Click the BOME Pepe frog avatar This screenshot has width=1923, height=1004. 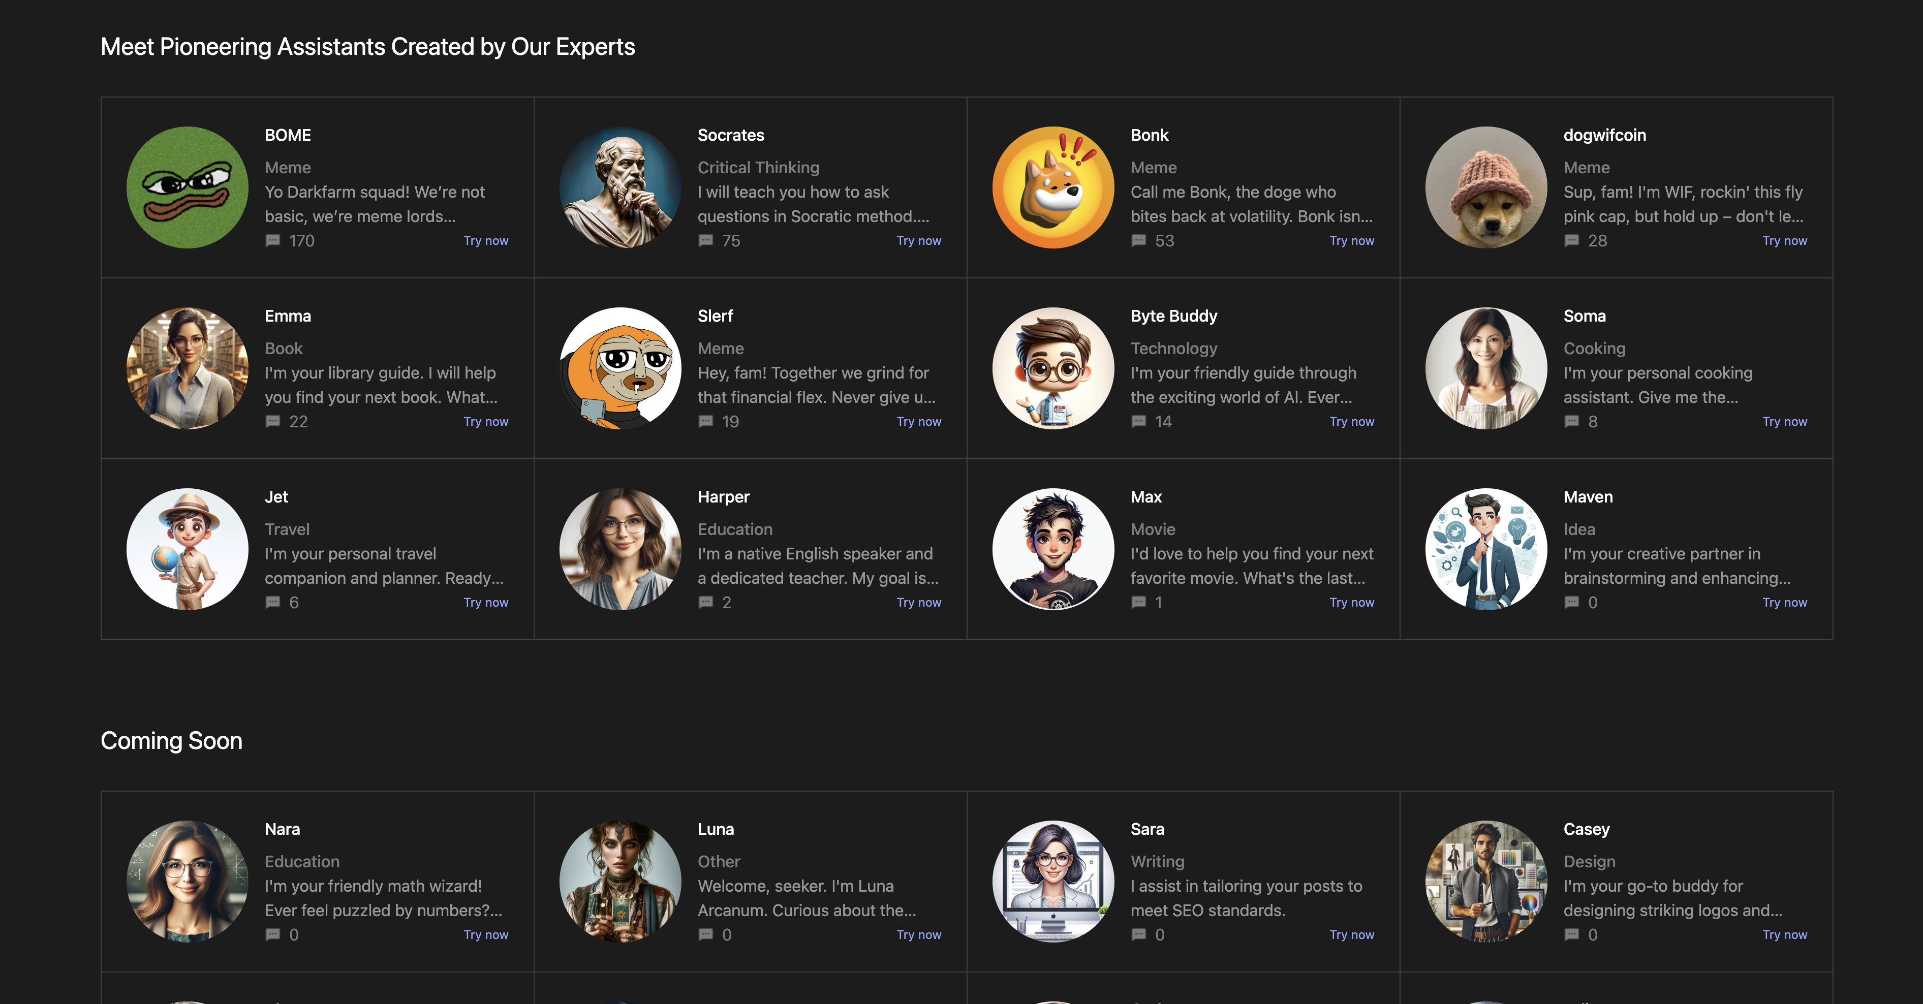pos(188,187)
